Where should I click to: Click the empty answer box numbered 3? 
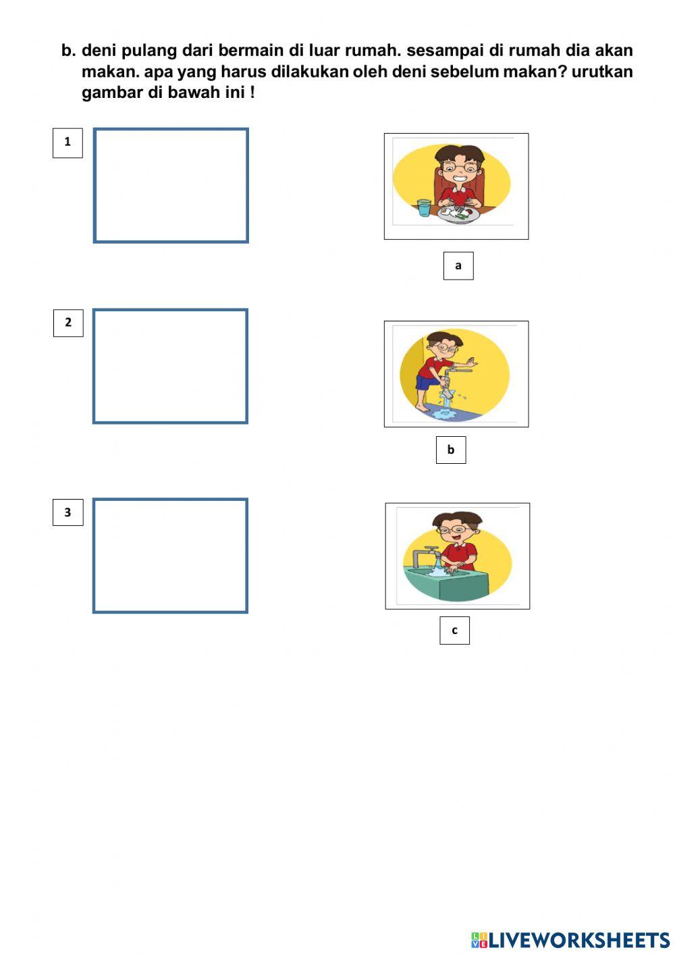(170, 556)
